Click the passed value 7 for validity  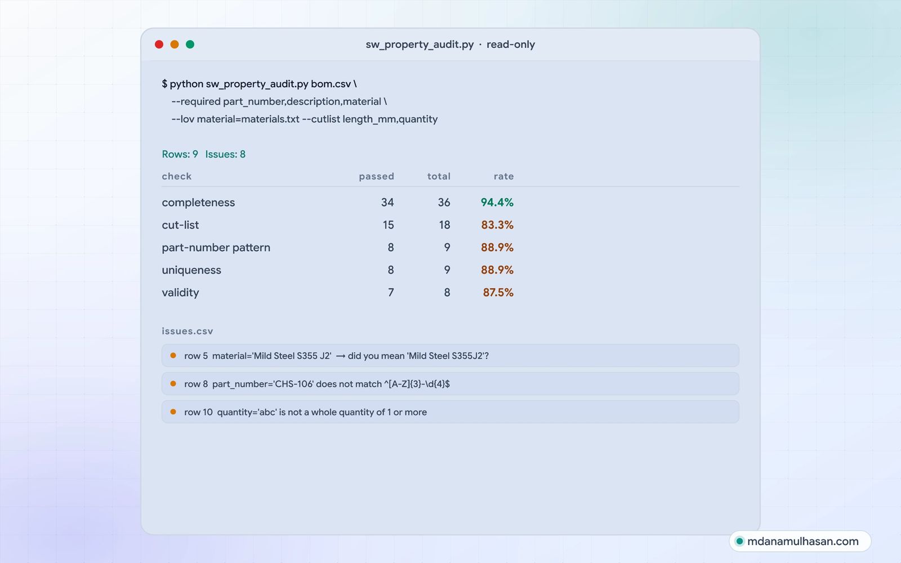point(391,292)
